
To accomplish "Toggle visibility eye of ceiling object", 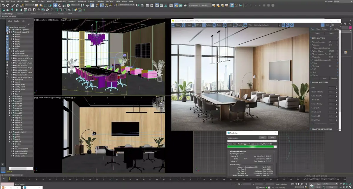I will (11, 46).
